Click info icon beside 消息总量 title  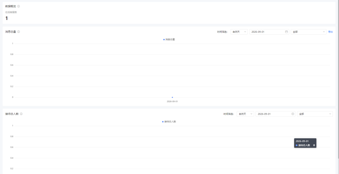[19, 32]
